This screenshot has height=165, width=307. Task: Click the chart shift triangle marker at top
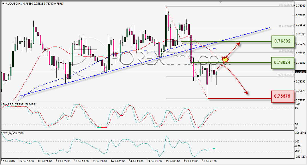[221, 2]
